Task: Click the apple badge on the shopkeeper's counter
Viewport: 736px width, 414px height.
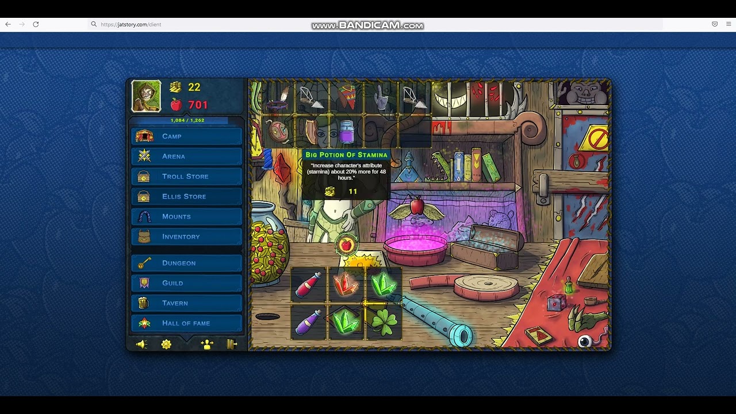Action: (346, 246)
